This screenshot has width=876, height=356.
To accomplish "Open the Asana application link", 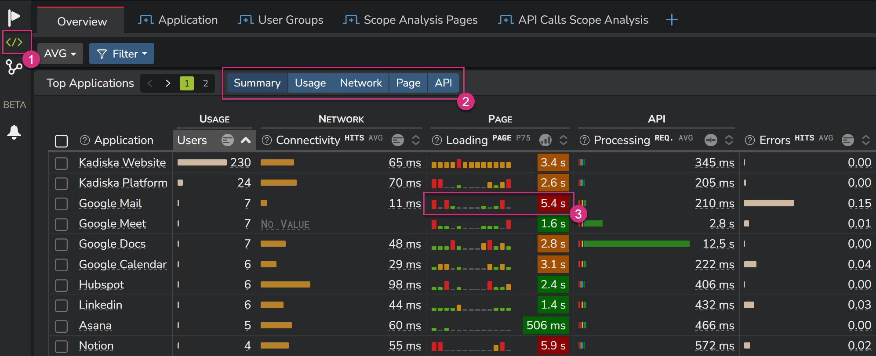I will click(95, 325).
